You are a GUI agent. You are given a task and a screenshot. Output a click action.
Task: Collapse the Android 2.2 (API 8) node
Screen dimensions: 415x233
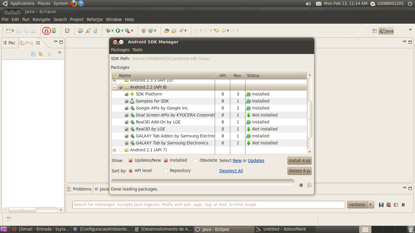pos(115,87)
